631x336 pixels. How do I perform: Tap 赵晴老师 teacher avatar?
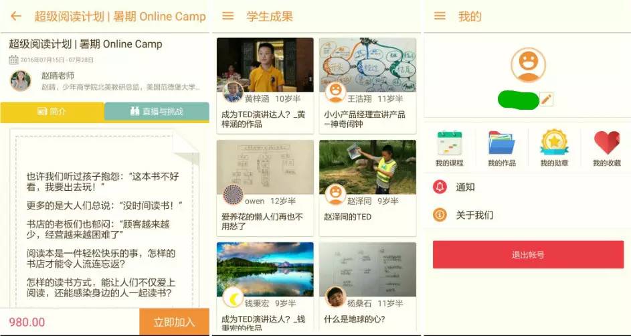20,81
